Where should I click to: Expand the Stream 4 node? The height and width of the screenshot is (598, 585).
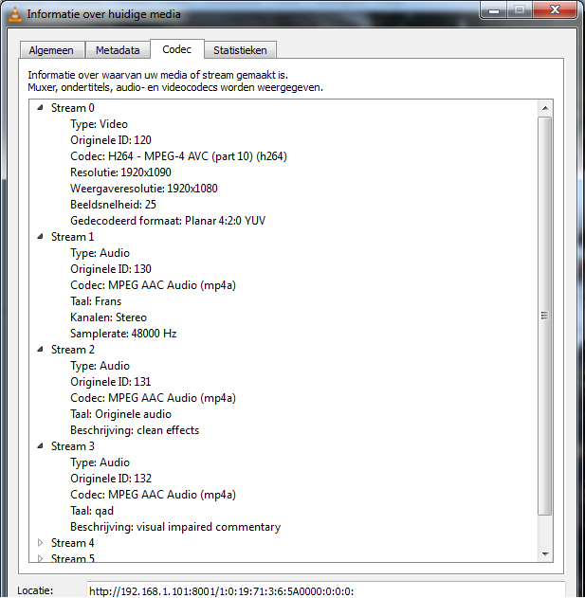coord(40,542)
